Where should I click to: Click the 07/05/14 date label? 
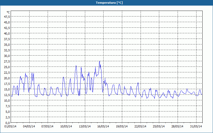pos(47,127)
